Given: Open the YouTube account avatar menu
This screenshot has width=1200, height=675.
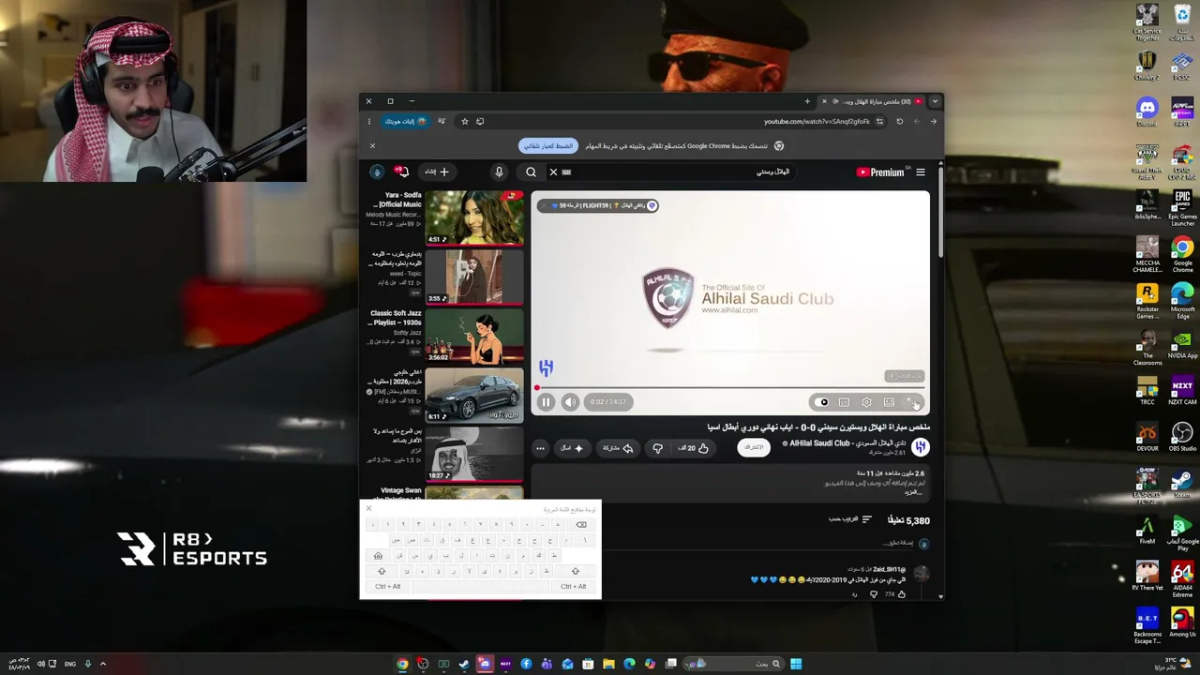Looking at the screenshot, I should click(377, 172).
